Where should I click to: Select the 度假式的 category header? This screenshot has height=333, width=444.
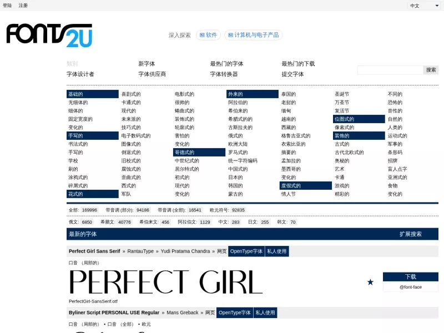point(306,186)
